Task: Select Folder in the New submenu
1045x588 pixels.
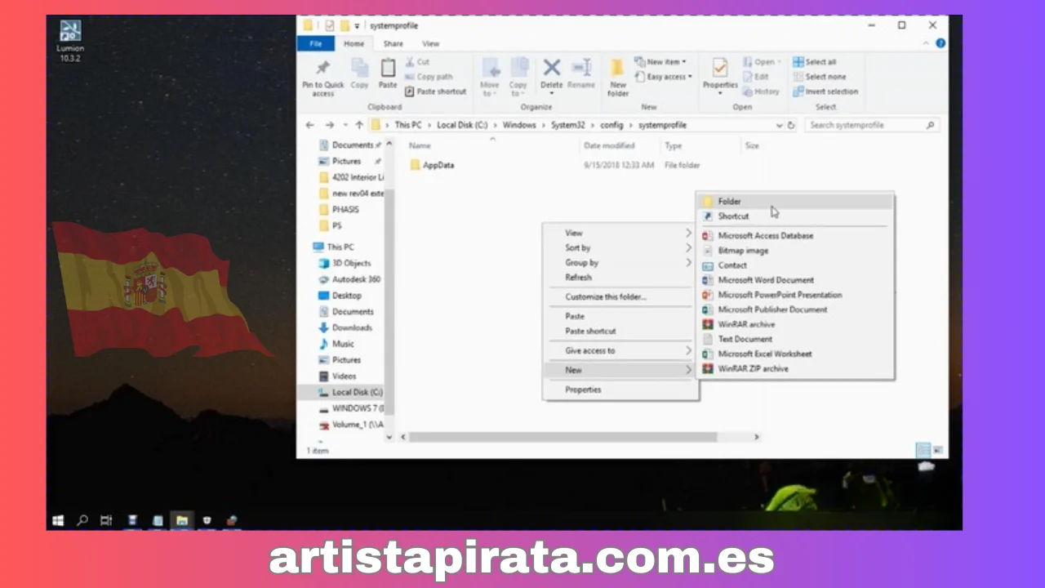Action: [x=794, y=201]
